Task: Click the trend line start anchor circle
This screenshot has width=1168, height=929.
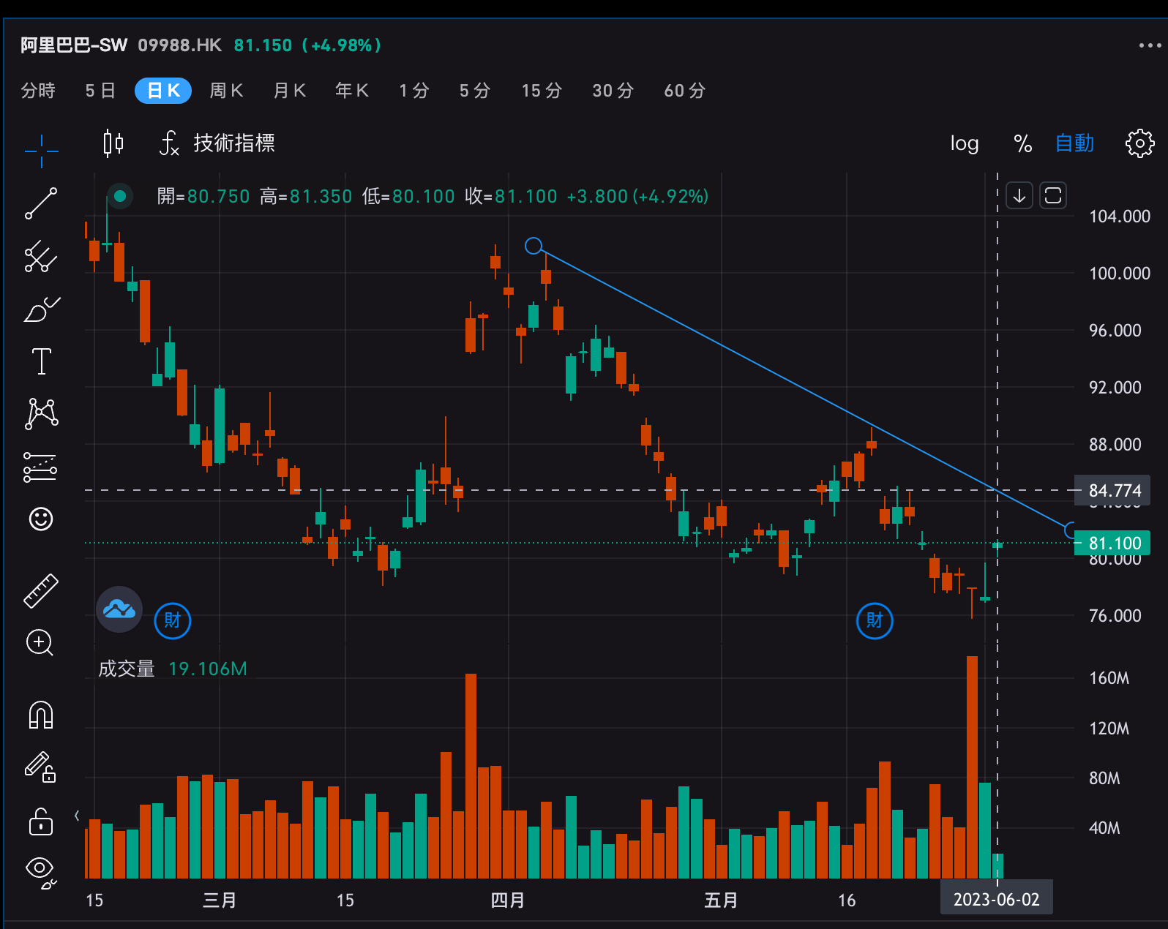Action: pyautogui.click(x=534, y=246)
